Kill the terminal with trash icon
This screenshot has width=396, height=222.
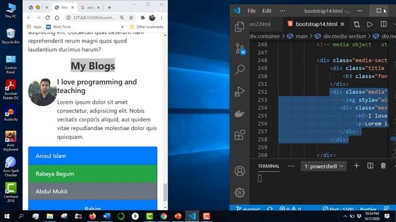point(383,166)
